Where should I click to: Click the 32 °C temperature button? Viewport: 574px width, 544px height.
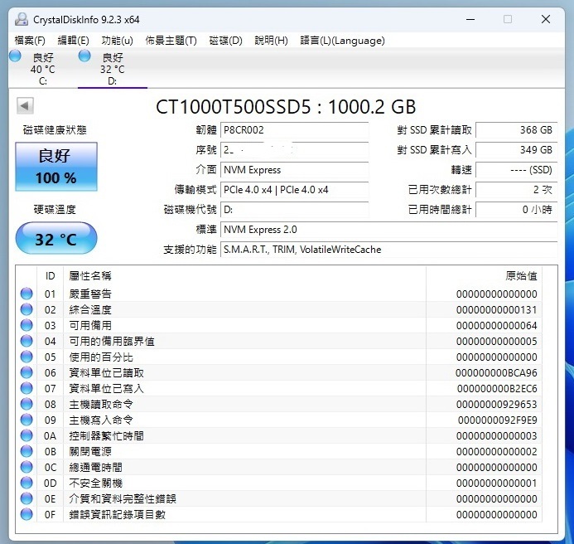pos(56,240)
